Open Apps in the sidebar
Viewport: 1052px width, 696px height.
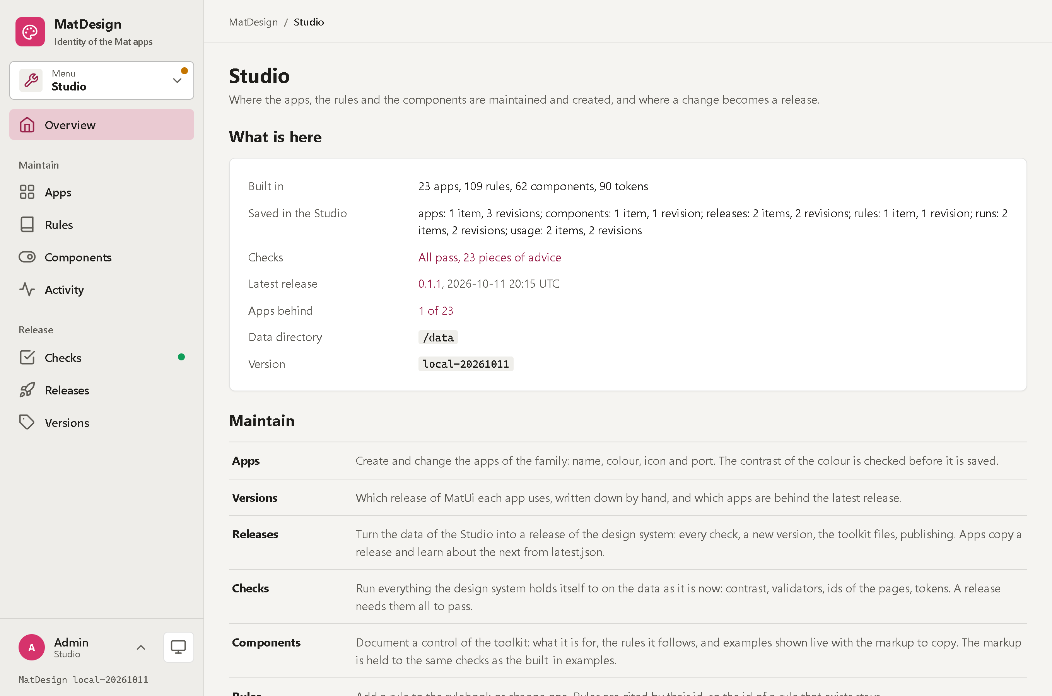point(102,192)
